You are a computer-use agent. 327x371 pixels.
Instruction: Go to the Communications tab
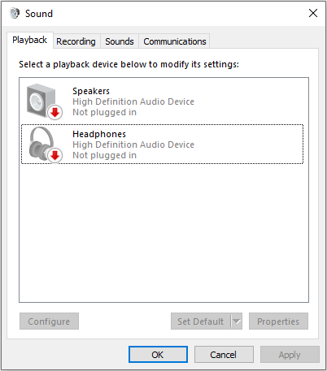coord(175,41)
